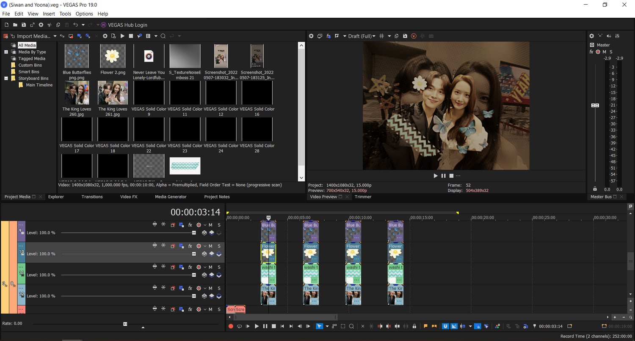This screenshot has height=341, width=635.
Task: Toggle the preview grid overlay icon
Action: pyautogui.click(x=381, y=36)
